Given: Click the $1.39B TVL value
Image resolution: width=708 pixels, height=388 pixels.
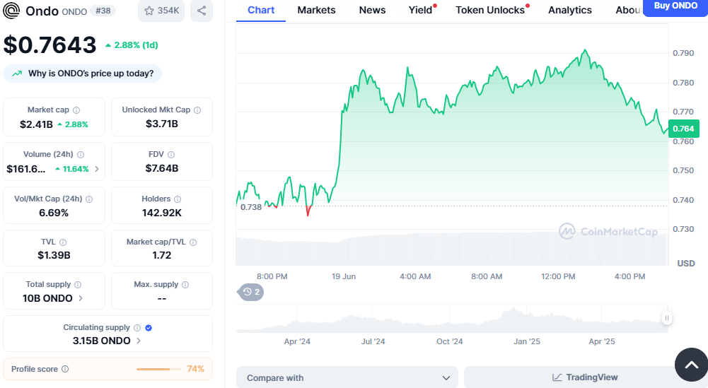Looking at the screenshot, I should coord(54,255).
